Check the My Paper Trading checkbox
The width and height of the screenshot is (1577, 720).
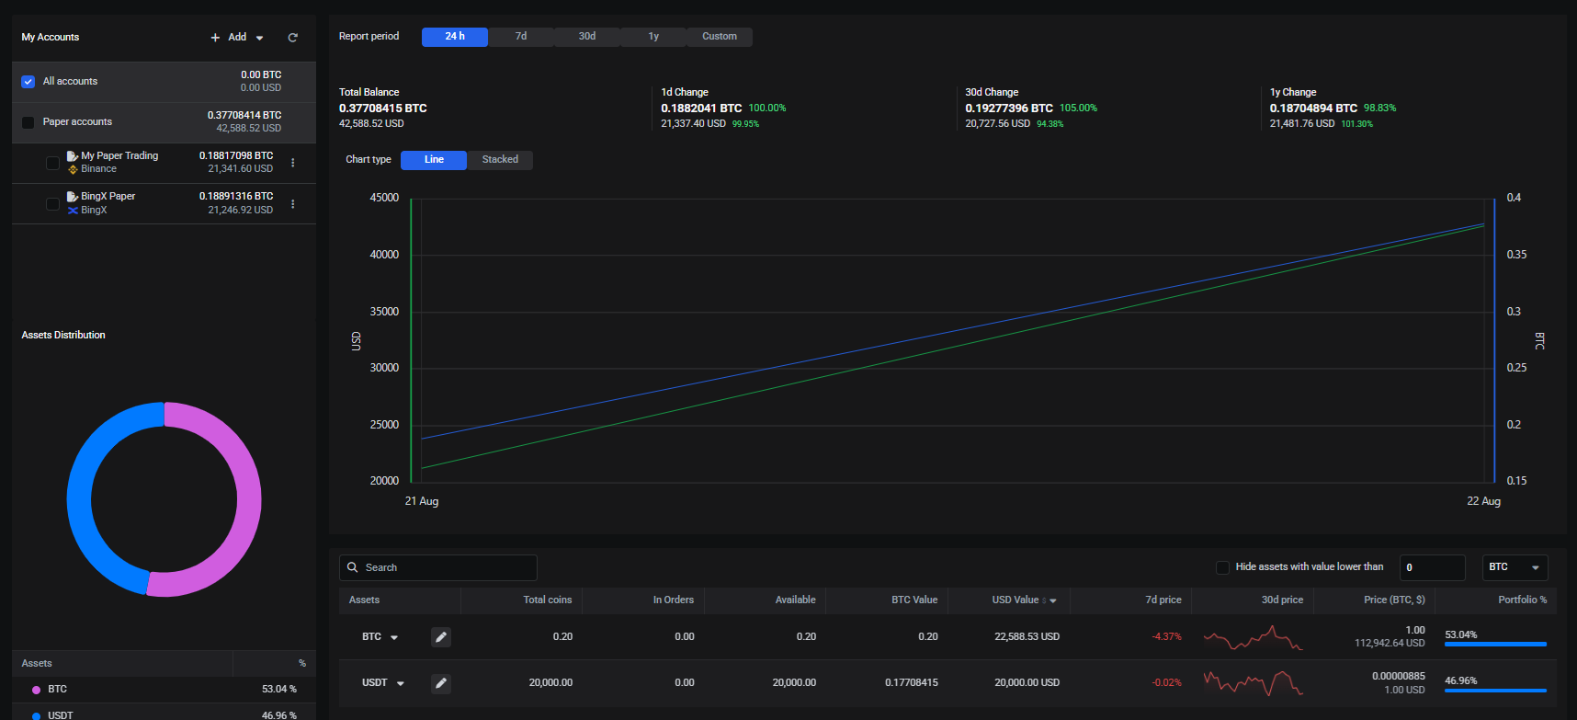click(x=52, y=163)
